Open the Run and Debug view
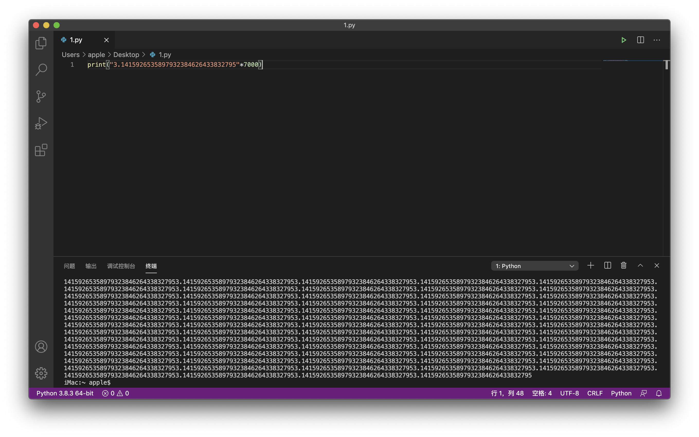The height and width of the screenshot is (437, 699). (x=41, y=123)
